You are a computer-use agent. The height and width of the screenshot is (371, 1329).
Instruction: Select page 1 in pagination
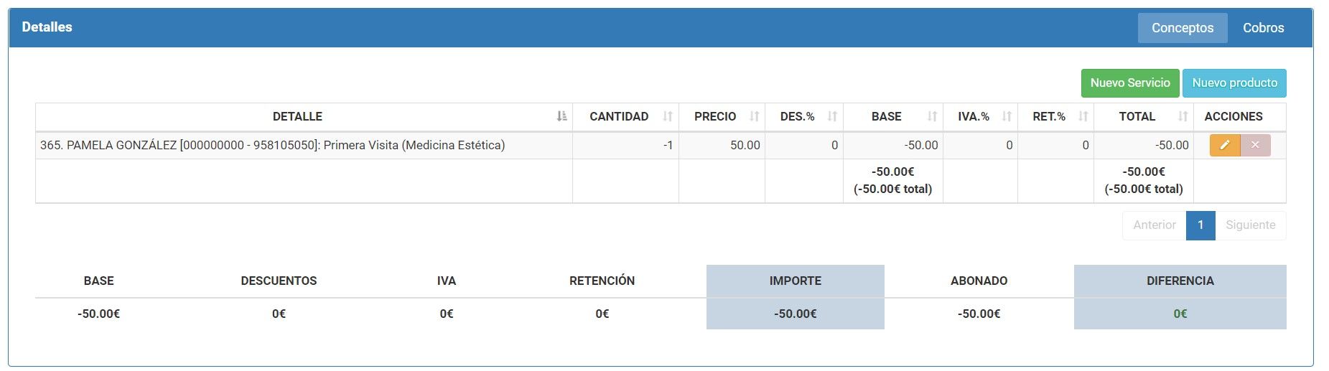pos(1200,225)
